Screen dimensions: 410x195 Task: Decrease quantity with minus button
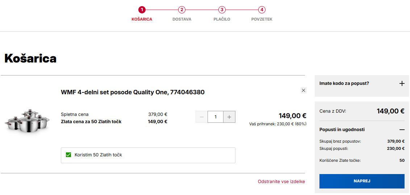click(x=202, y=117)
